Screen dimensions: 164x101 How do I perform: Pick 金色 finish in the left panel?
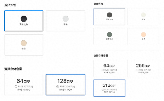click(24, 45)
